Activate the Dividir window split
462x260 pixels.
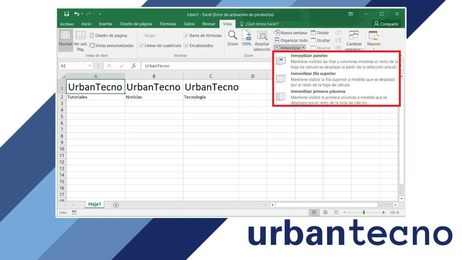[321, 32]
